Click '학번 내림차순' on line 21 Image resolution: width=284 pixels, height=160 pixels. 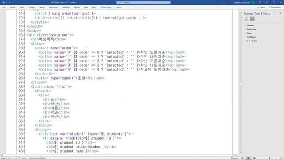click(153, 57)
